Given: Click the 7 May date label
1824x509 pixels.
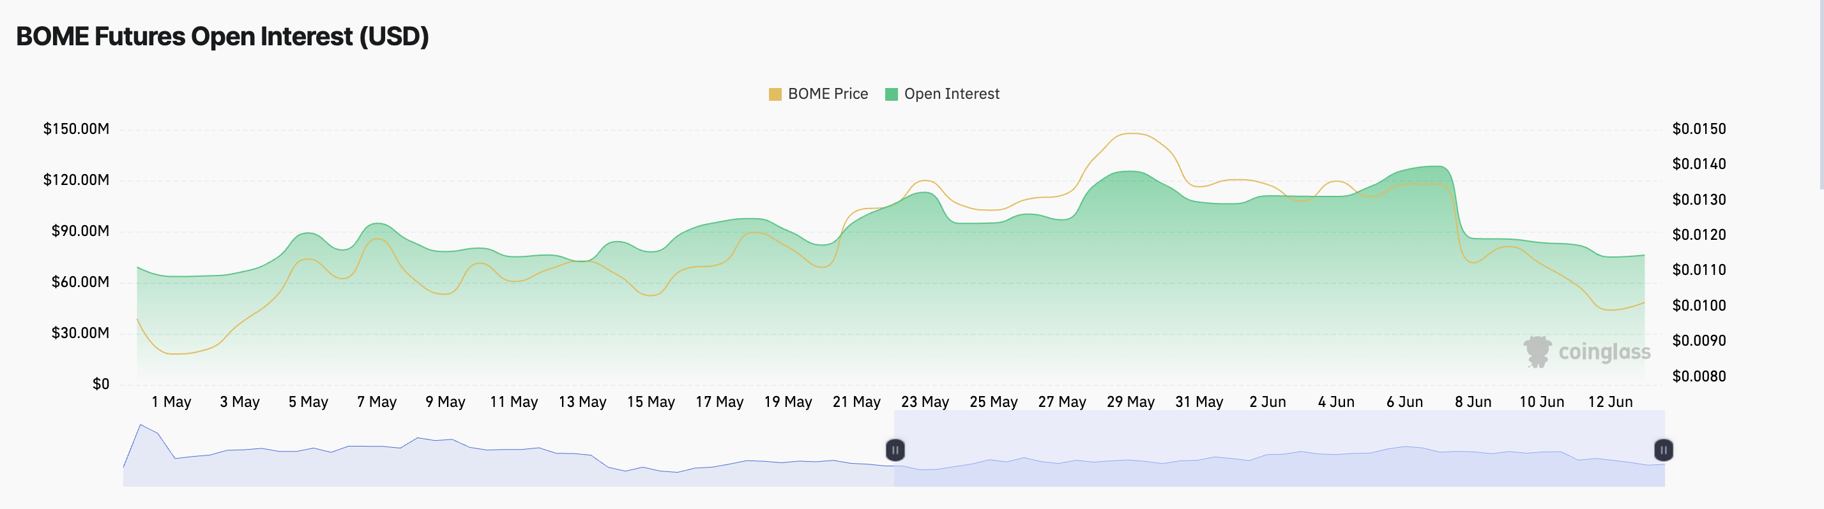Looking at the screenshot, I should pos(377,402).
